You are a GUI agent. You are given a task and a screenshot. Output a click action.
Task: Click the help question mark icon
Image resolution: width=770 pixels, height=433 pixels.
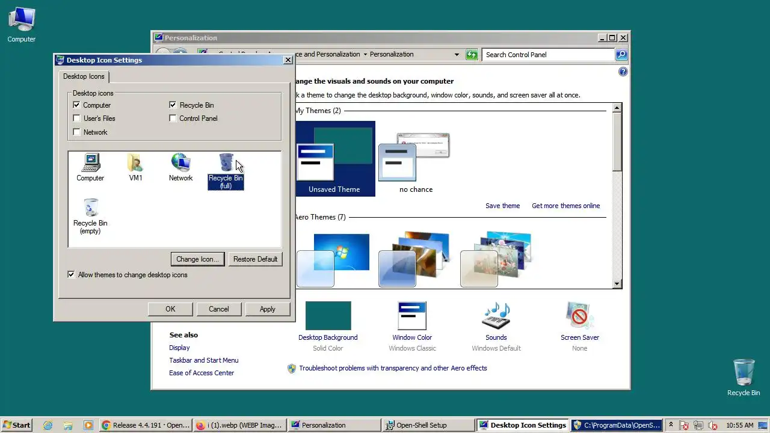623,72
